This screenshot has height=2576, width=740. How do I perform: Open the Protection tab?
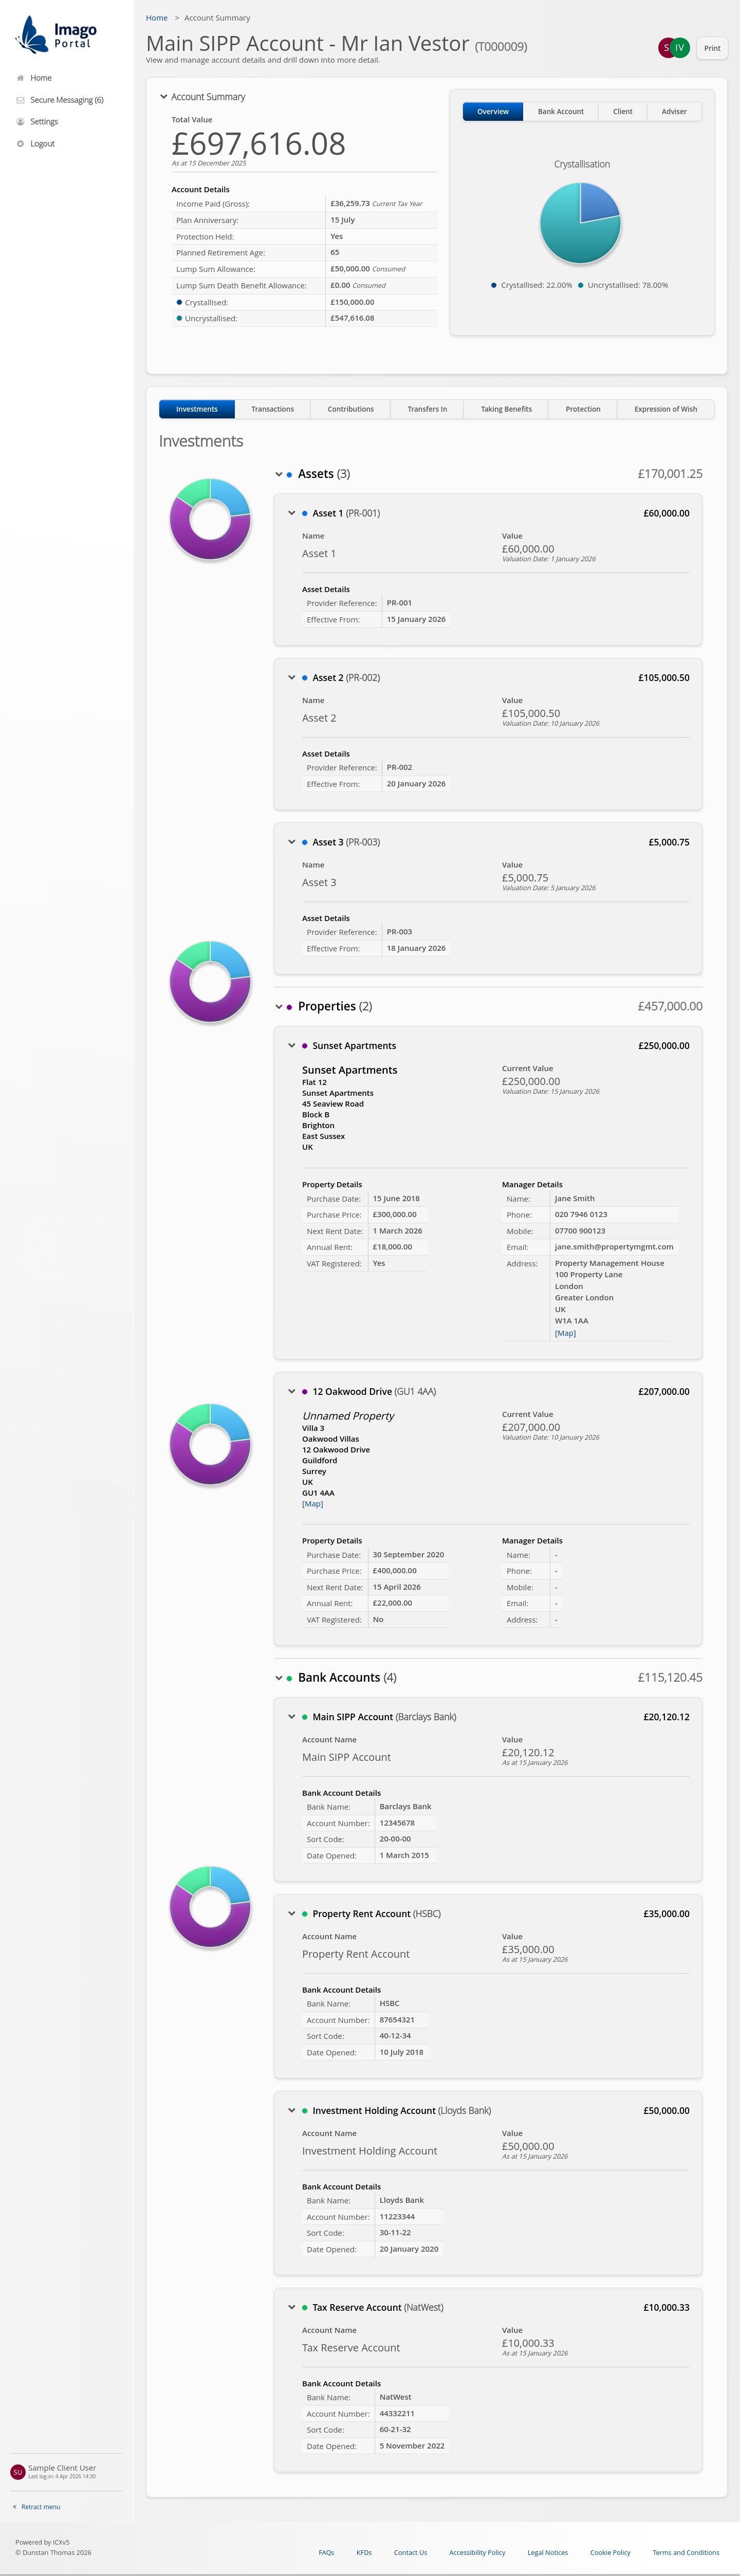click(583, 409)
